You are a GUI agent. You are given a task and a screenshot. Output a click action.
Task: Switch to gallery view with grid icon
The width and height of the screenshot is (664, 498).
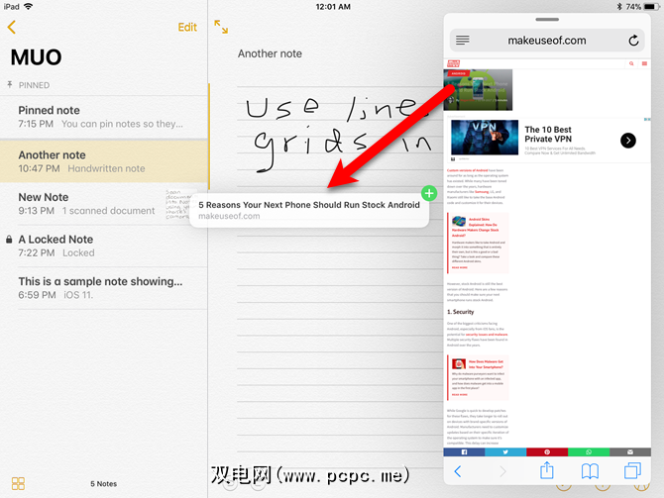[18, 483]
